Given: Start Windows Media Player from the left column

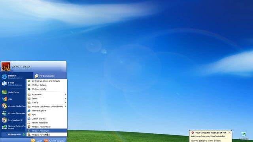Looking at the screenshot, I should tap(13, 106).
